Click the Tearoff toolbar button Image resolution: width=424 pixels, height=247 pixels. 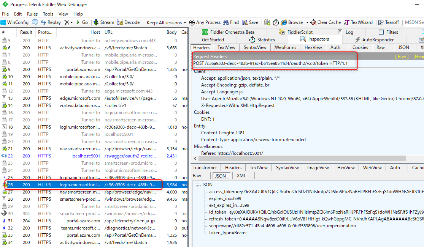click(388, 22)
